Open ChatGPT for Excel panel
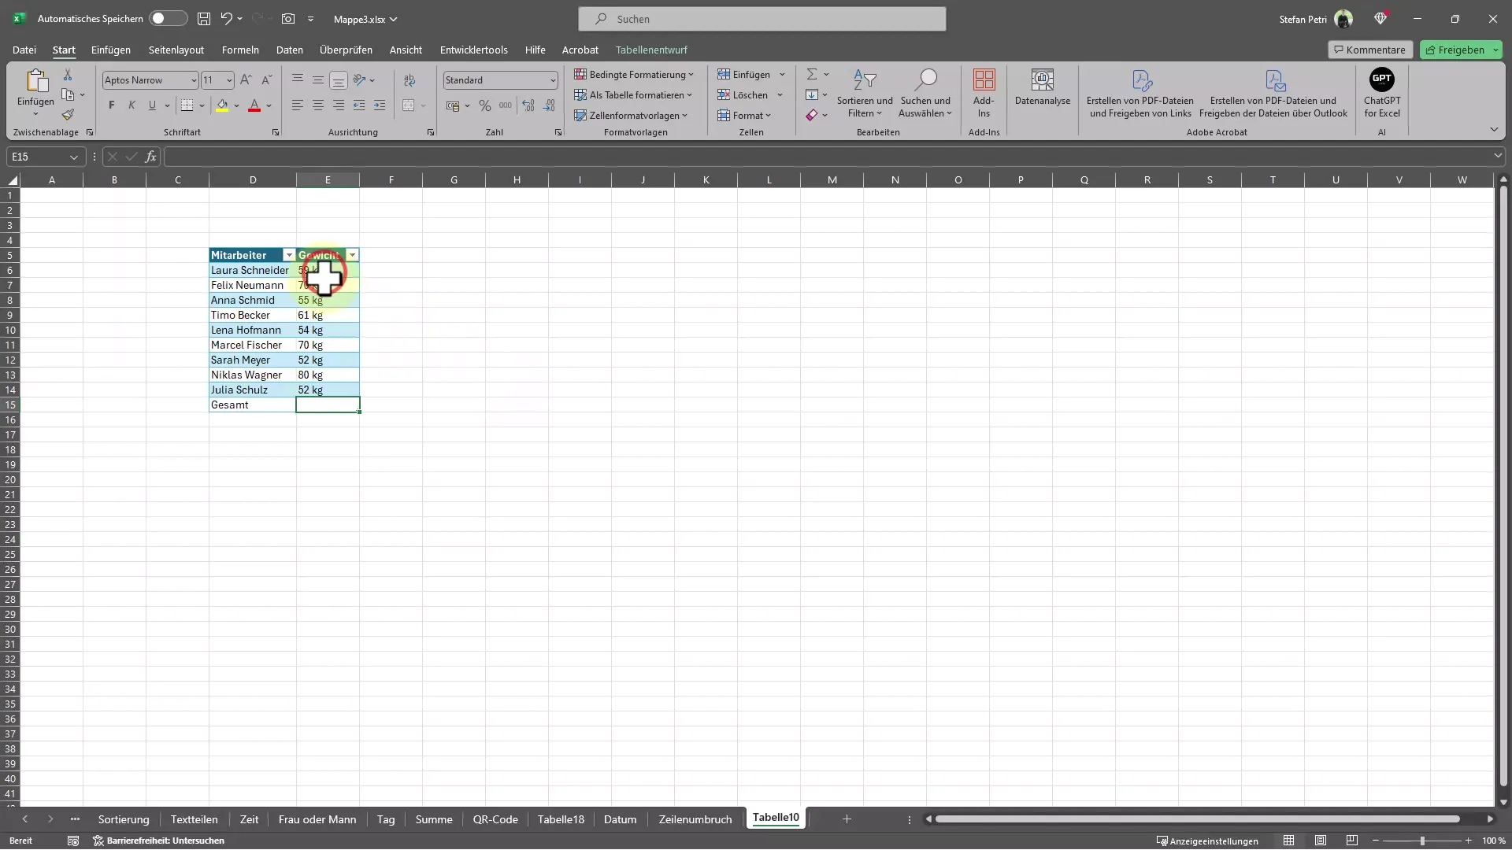The height and width of the screenshot is (850, 1512). (1381, 92)
